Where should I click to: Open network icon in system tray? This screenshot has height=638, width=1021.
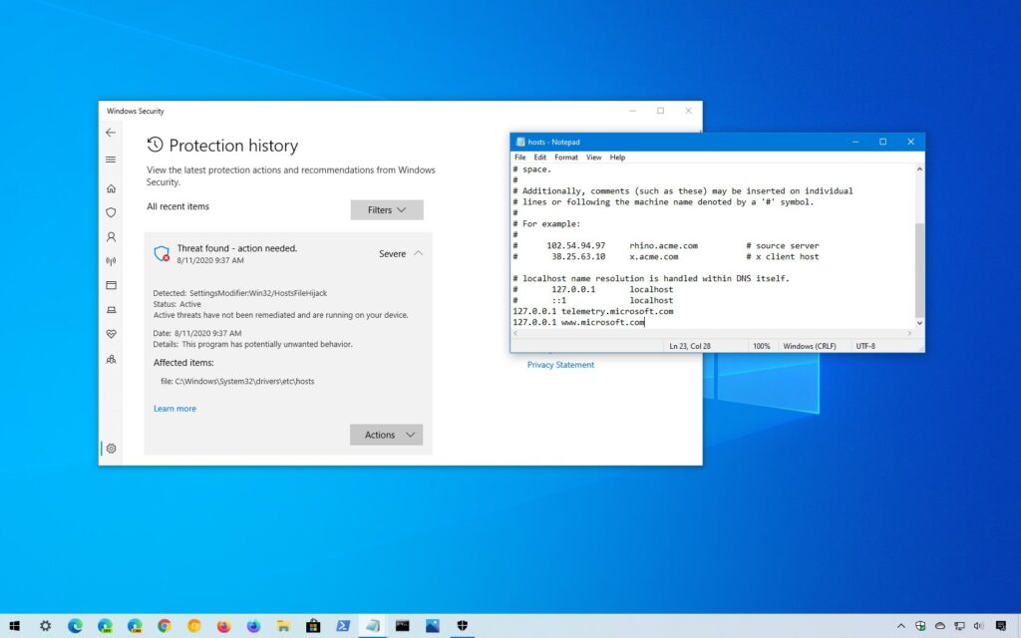pos(959,626)
